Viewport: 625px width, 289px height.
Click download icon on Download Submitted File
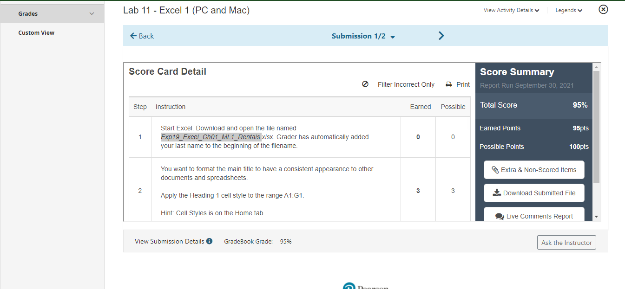497,193
